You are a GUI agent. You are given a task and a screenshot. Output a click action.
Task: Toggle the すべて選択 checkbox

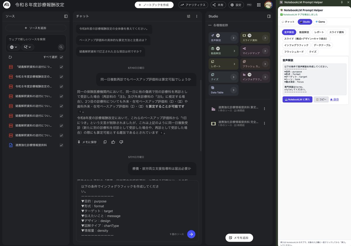[61, 57]
